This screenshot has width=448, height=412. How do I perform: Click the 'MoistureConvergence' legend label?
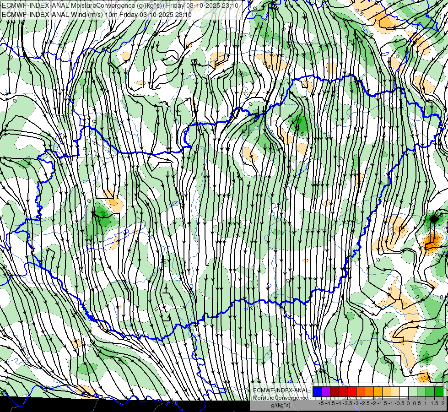tap(281, 398)
